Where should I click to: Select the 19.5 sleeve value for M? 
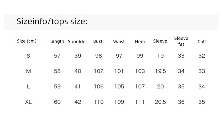point(160,71)
